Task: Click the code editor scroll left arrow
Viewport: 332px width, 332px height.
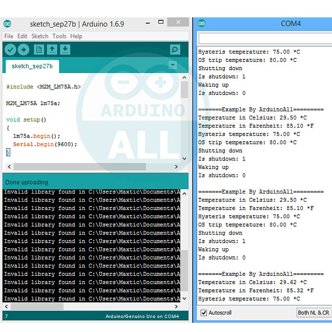Action: click(x=9, y=167)
